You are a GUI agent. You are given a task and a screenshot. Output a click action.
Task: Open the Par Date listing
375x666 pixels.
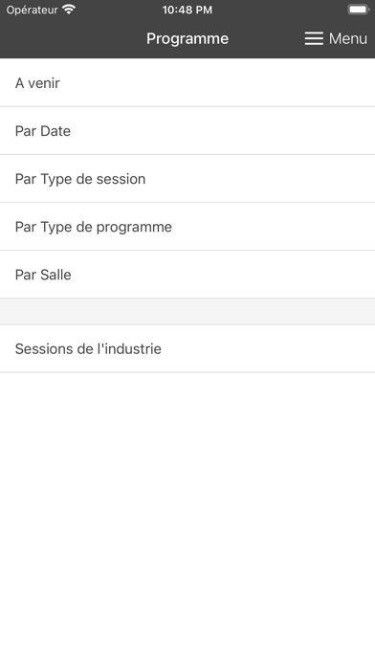tap(187, 131)
